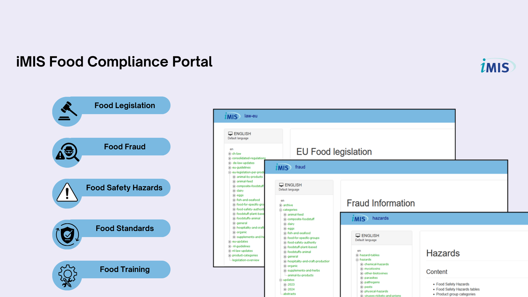Expand the mycotoxins node
This screenshot has height=297, width=528.
(x=362, y=269)
